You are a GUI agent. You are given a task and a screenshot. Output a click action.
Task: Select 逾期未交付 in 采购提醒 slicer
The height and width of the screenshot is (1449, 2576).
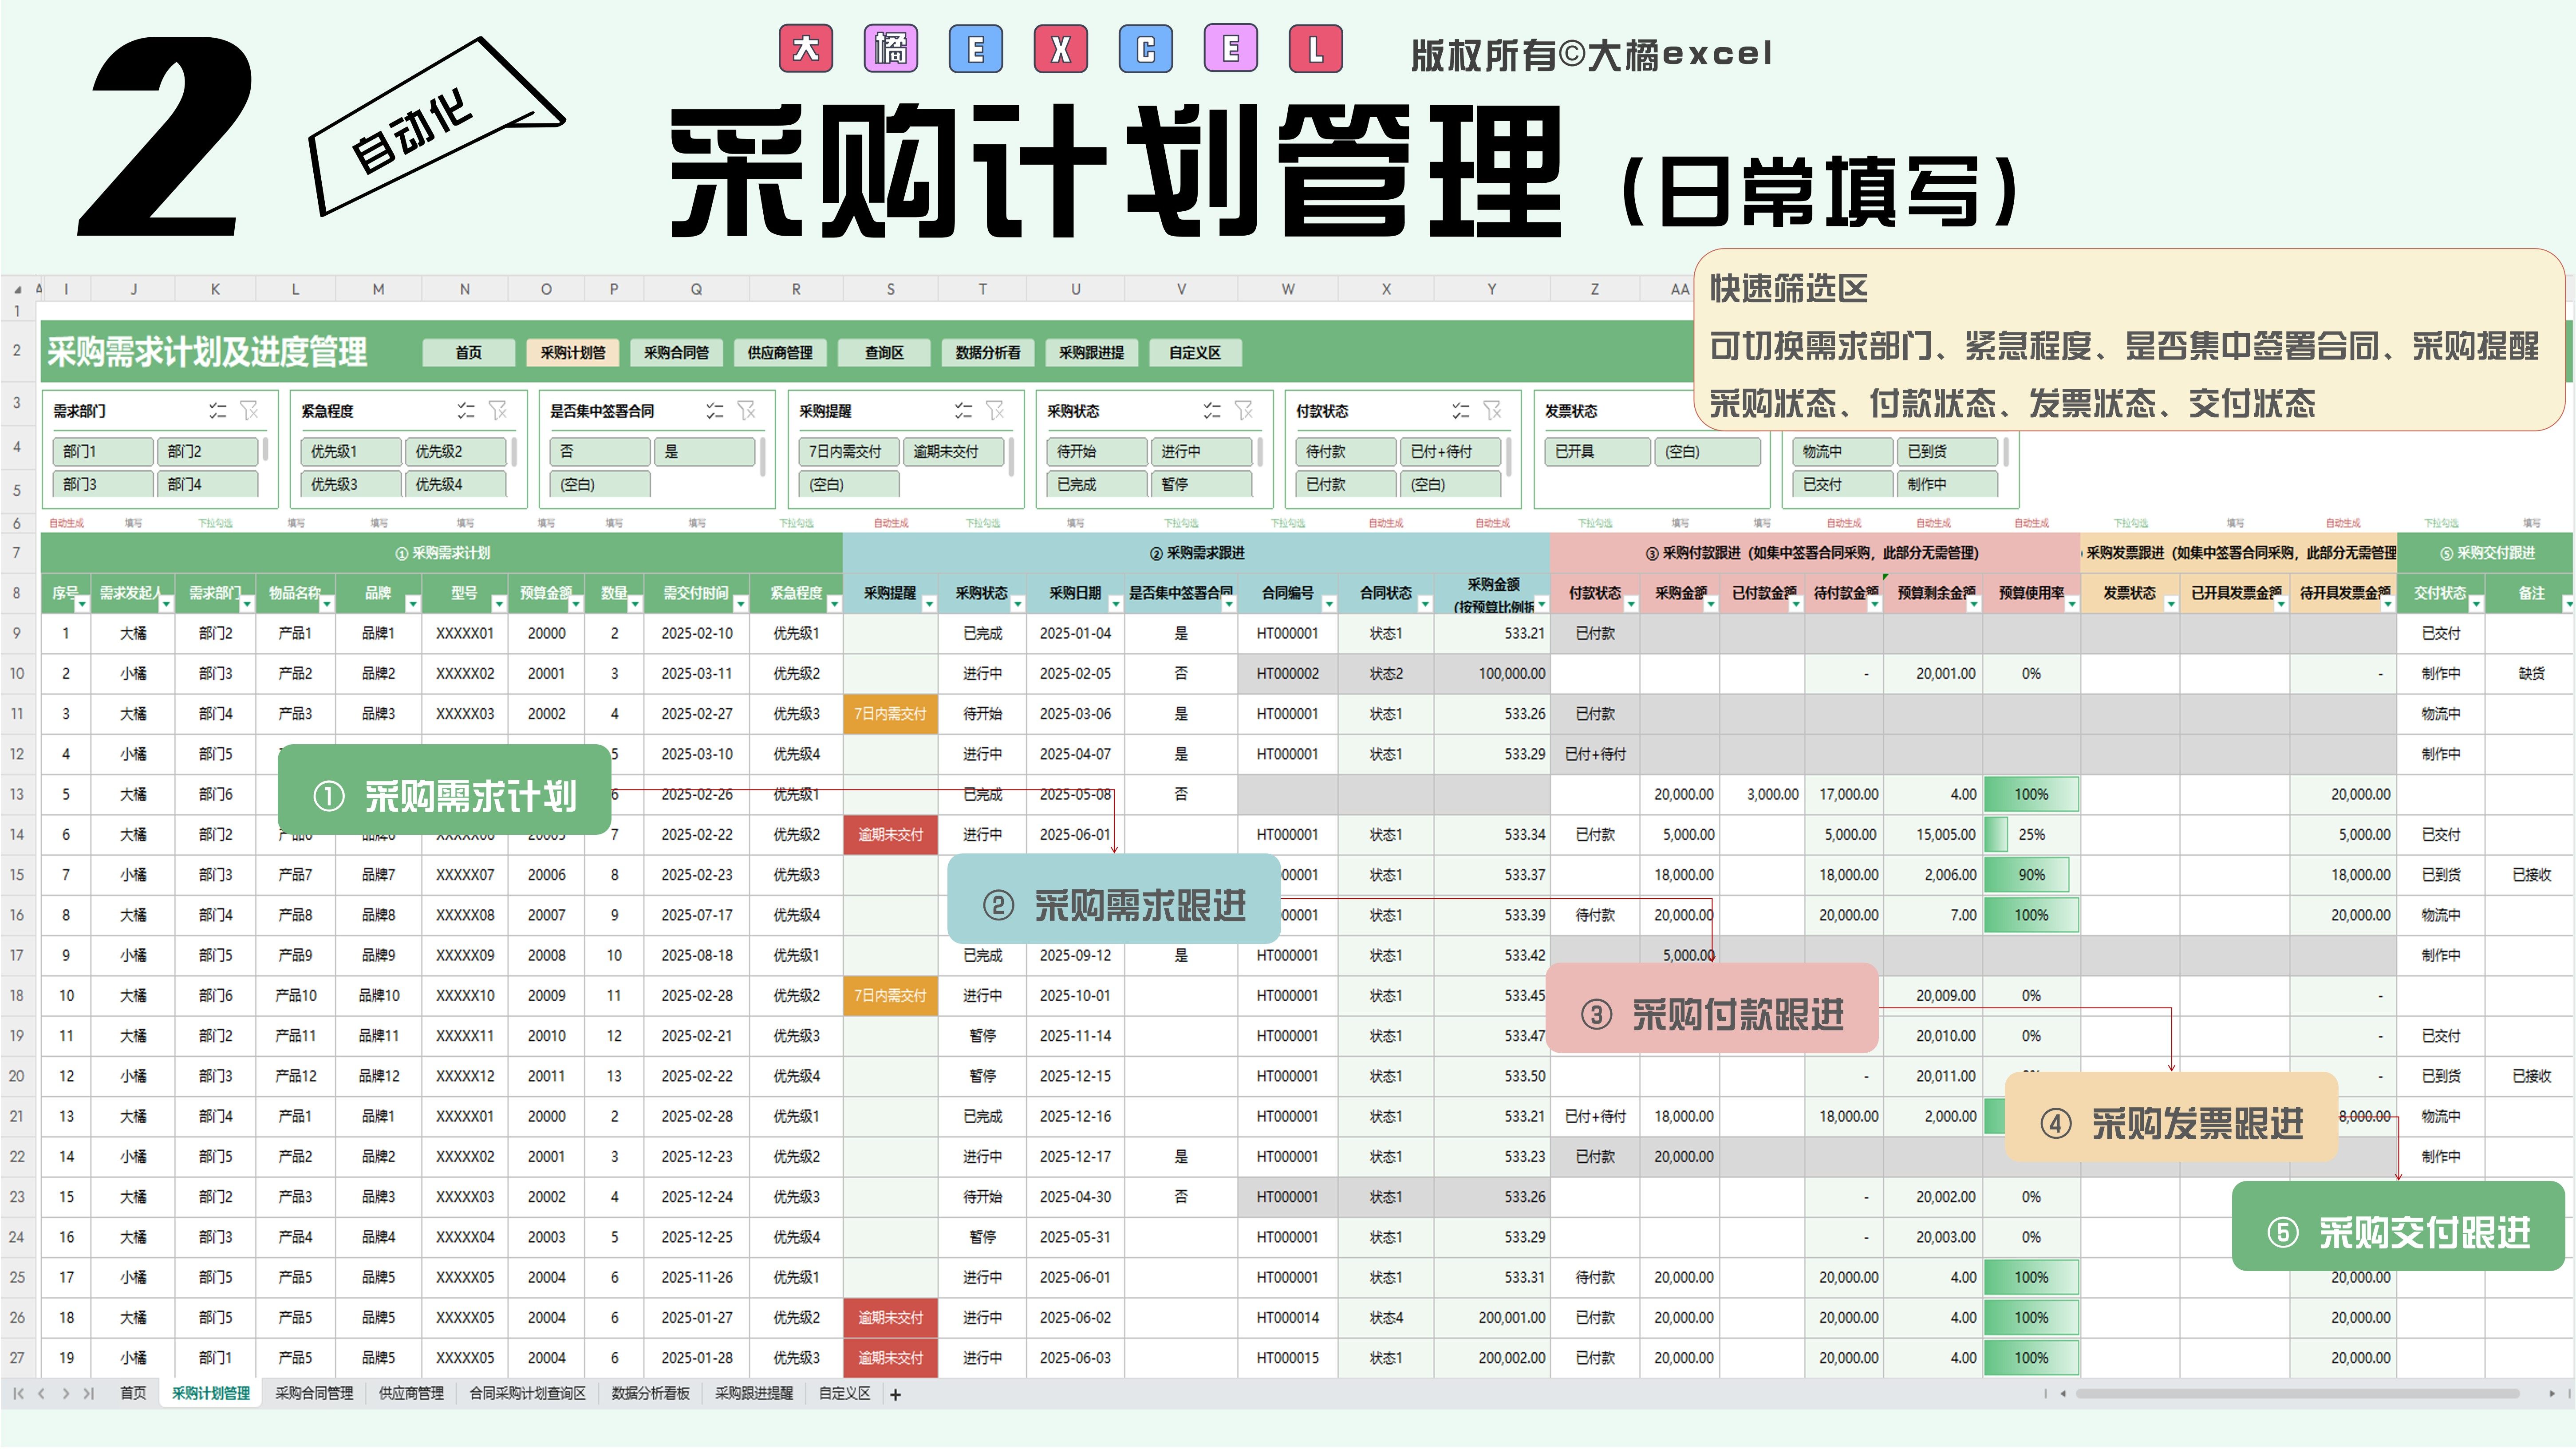click(953, 451)
